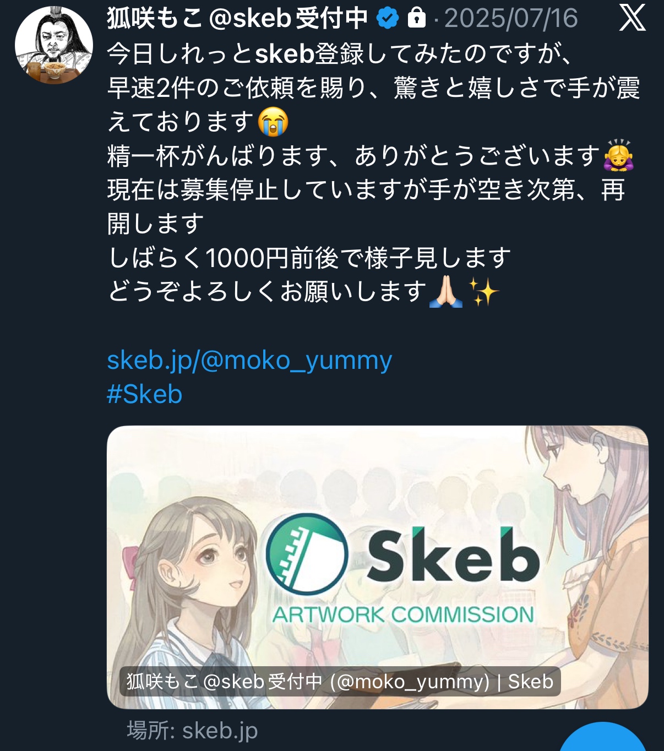Open the #Skeb hashtag
This screenshot has width=664, height=751.
[144, 394]
